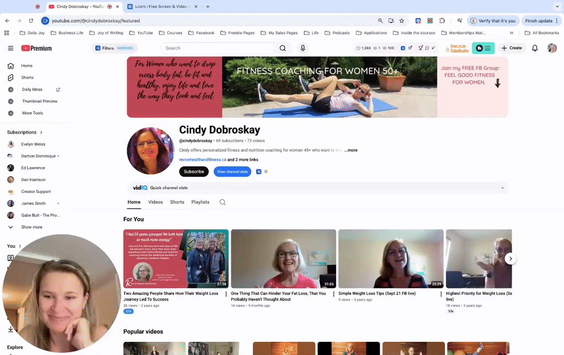Show more bookmarks with chevron

[x=512, y=32]
